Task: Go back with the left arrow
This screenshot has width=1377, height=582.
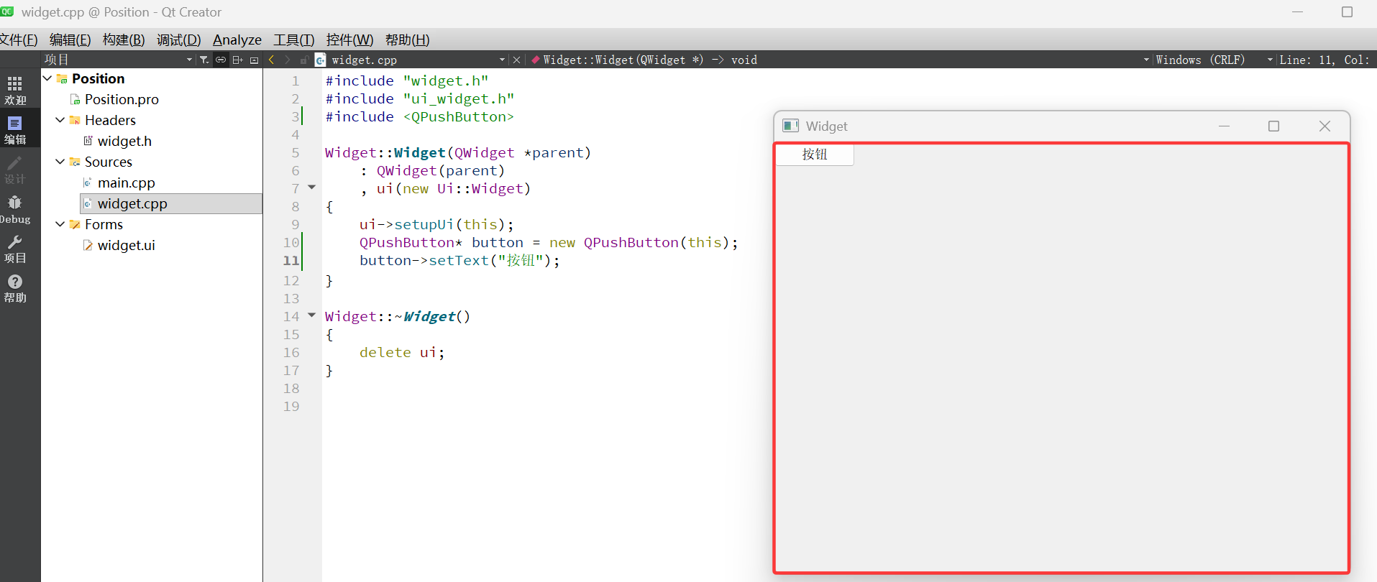Action: (271, 60)
